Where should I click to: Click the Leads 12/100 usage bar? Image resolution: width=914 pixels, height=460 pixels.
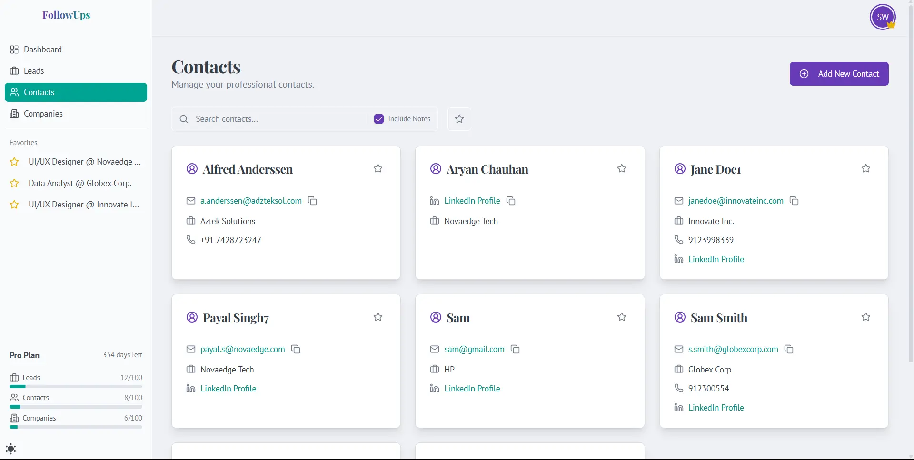click(76, 387)
